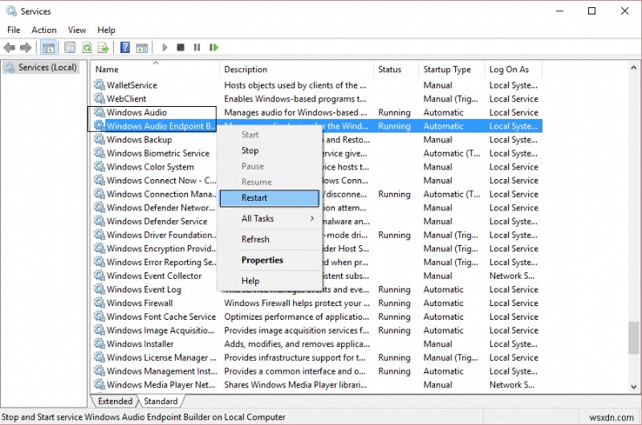Click the Refresh toolbar icon
The height and width of the screenshot is (425, 642).
pyautogui.click(x=87, y=48)
